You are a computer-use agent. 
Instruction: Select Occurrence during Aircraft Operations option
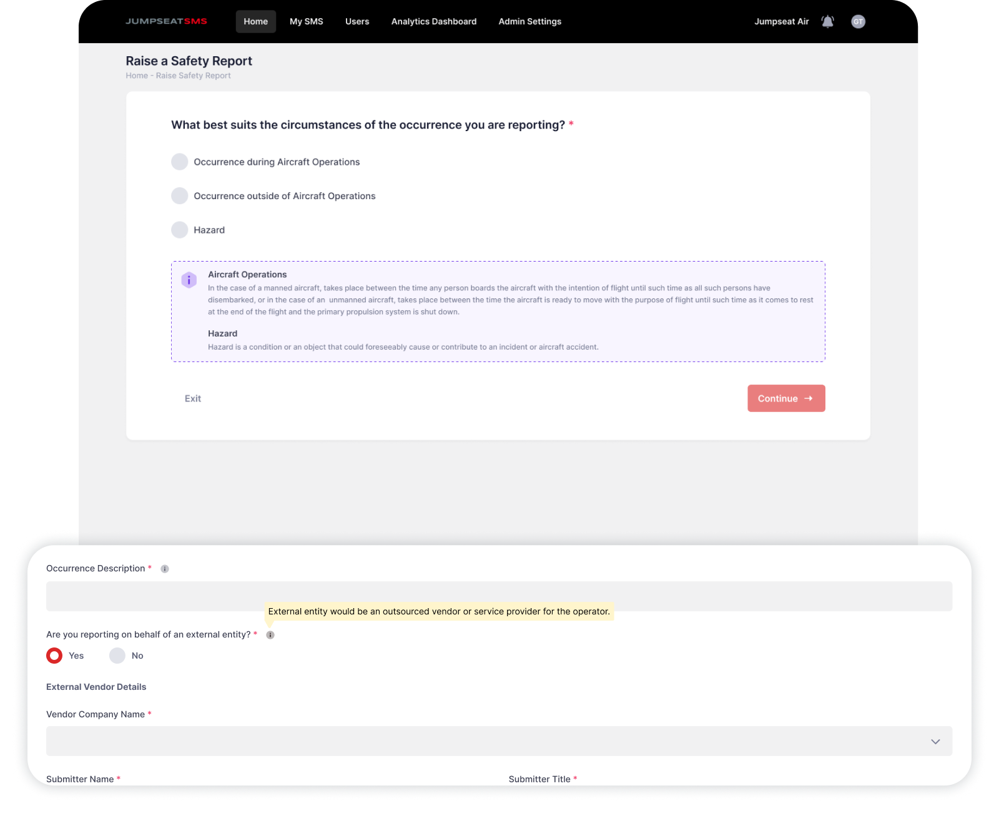(180, 162)
